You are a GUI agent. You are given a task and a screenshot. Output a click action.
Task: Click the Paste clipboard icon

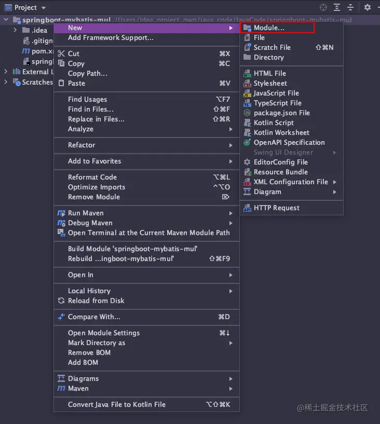61,83
